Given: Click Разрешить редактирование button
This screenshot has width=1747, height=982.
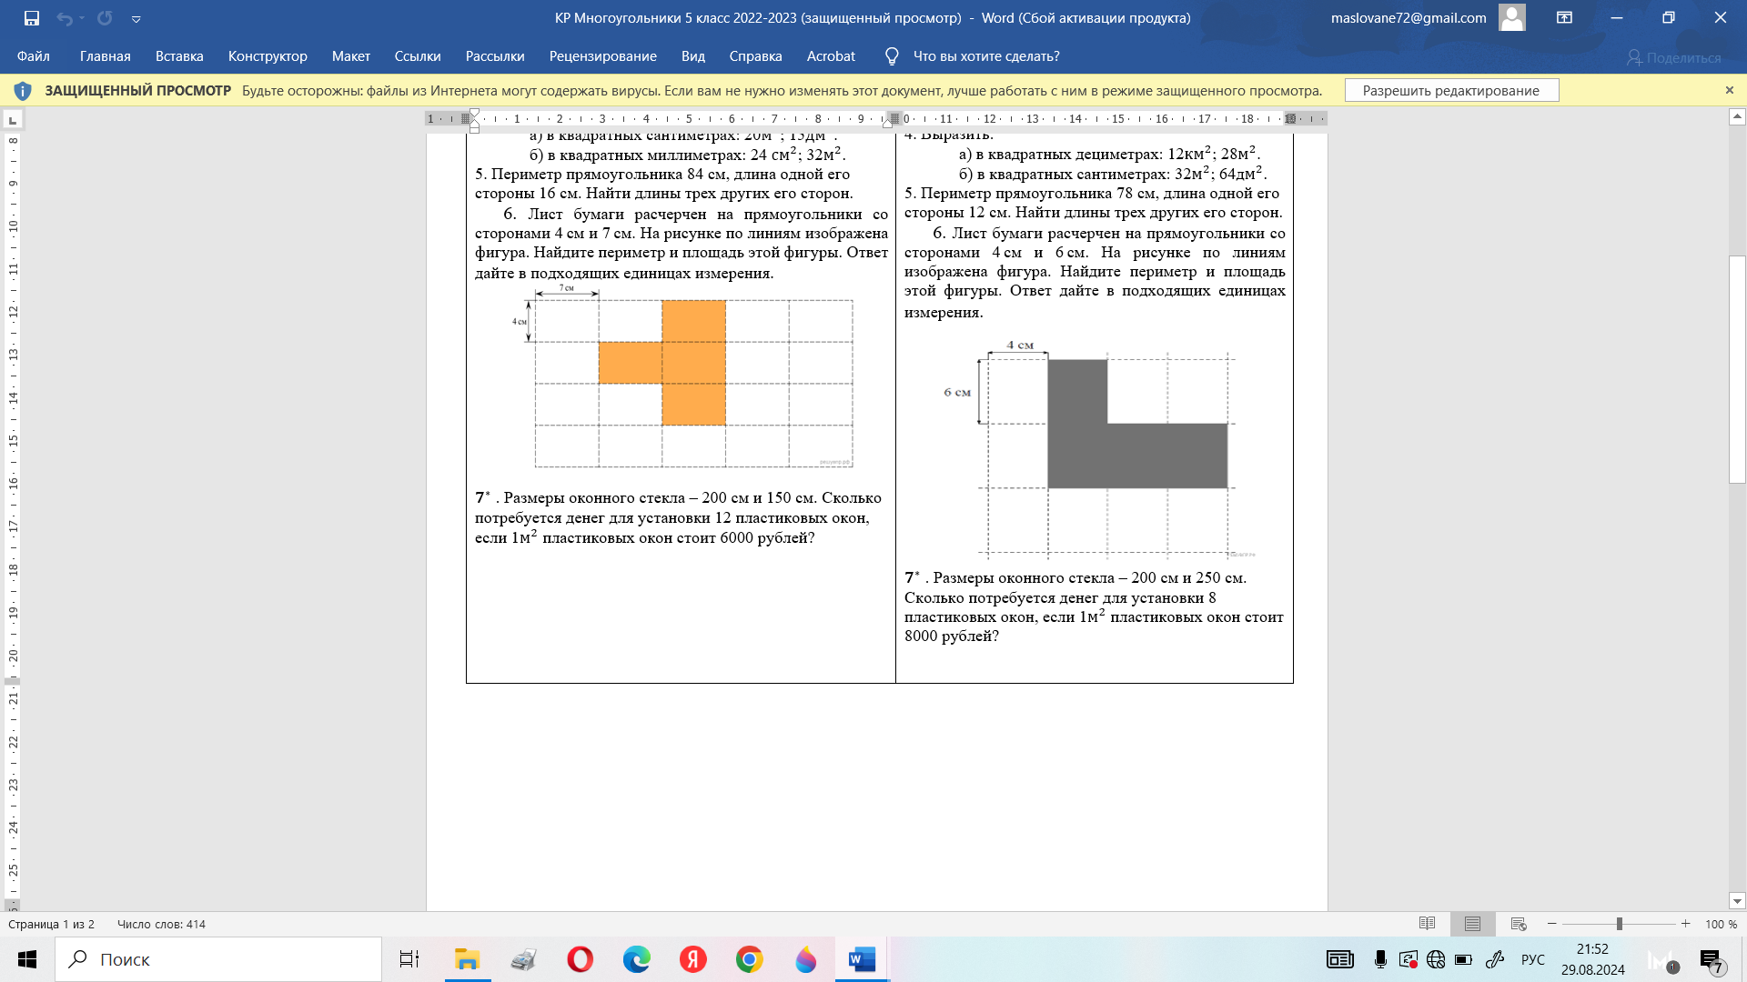Looking at the screenshot, I should (x=1451, y=90).
